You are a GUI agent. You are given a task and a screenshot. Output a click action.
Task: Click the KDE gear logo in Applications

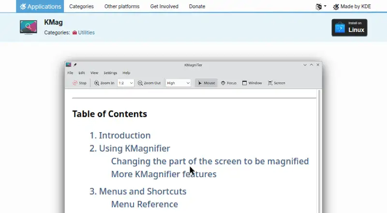[23, 6]
